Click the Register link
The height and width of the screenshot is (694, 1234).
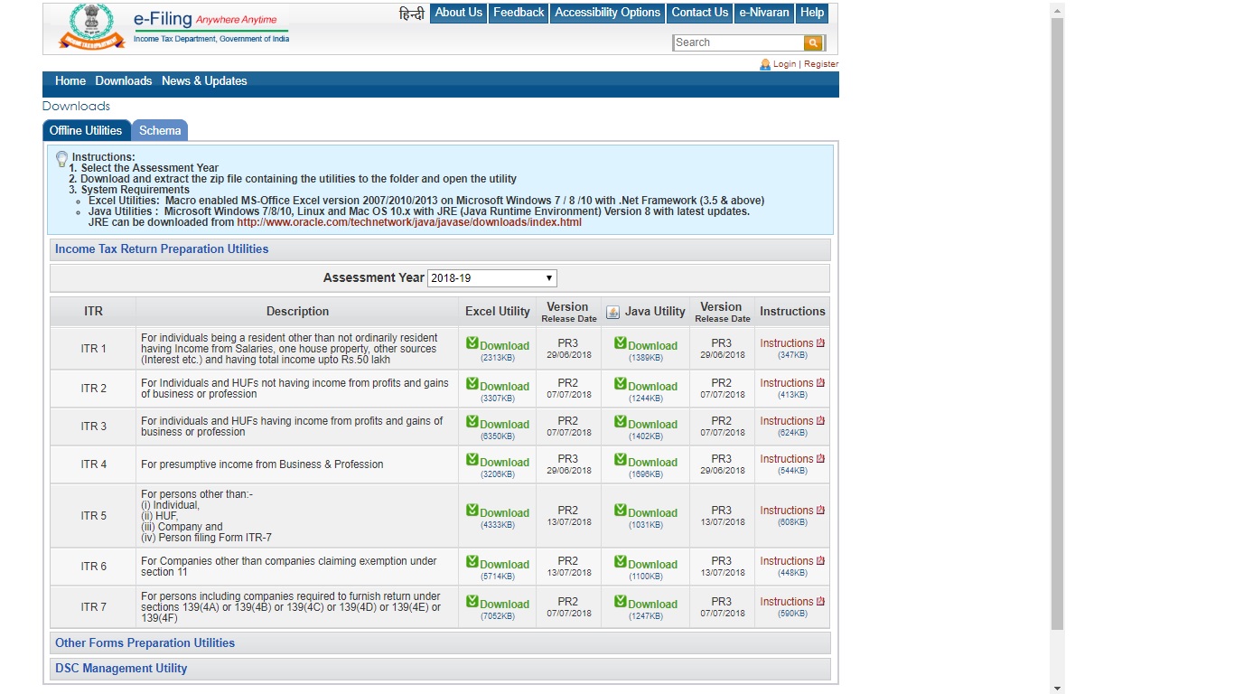[821, 64]
